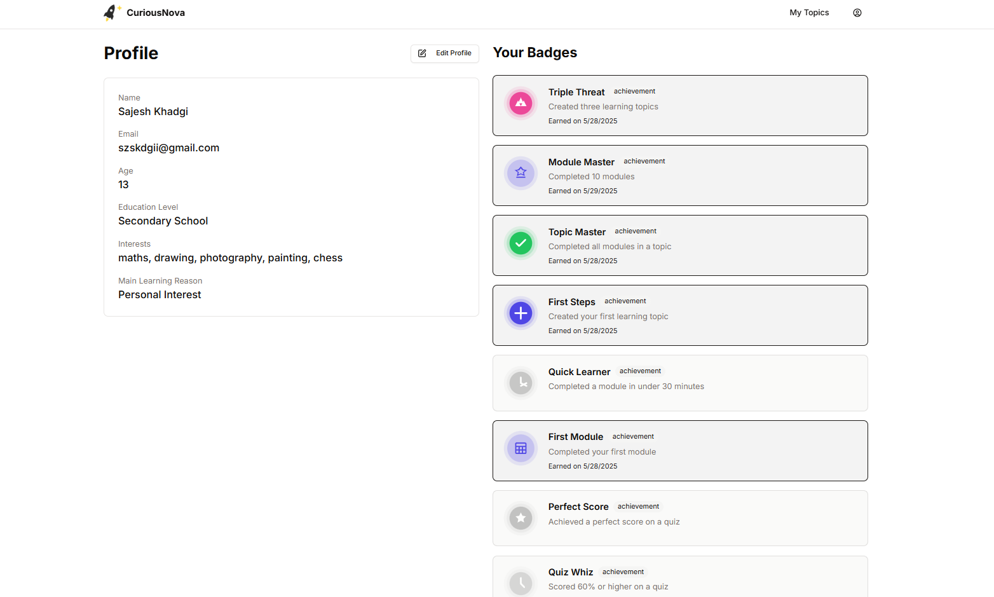Click the Perfect Score grey star icon
This screenshot has width=994, height=597.
tap(521, 518)
